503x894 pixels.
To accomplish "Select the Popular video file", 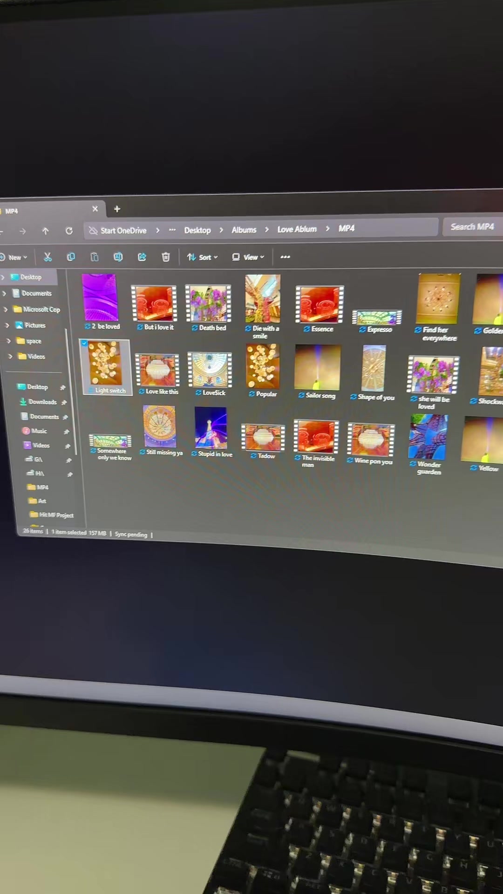I will coord(263,371).
